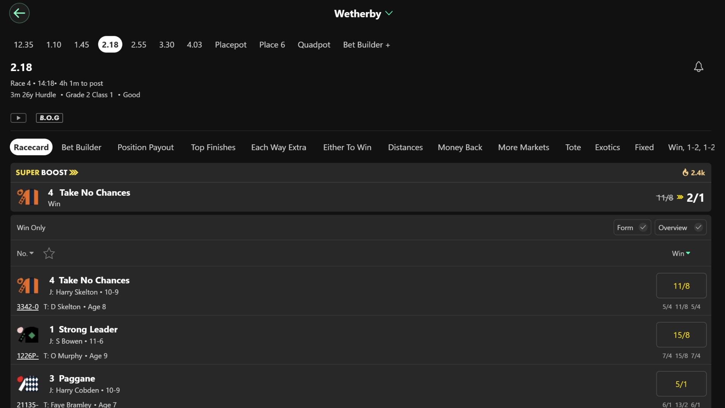Viewport: 725px width, 408px height.
Task: Open the Distances market tab
Action: [405, 147]
